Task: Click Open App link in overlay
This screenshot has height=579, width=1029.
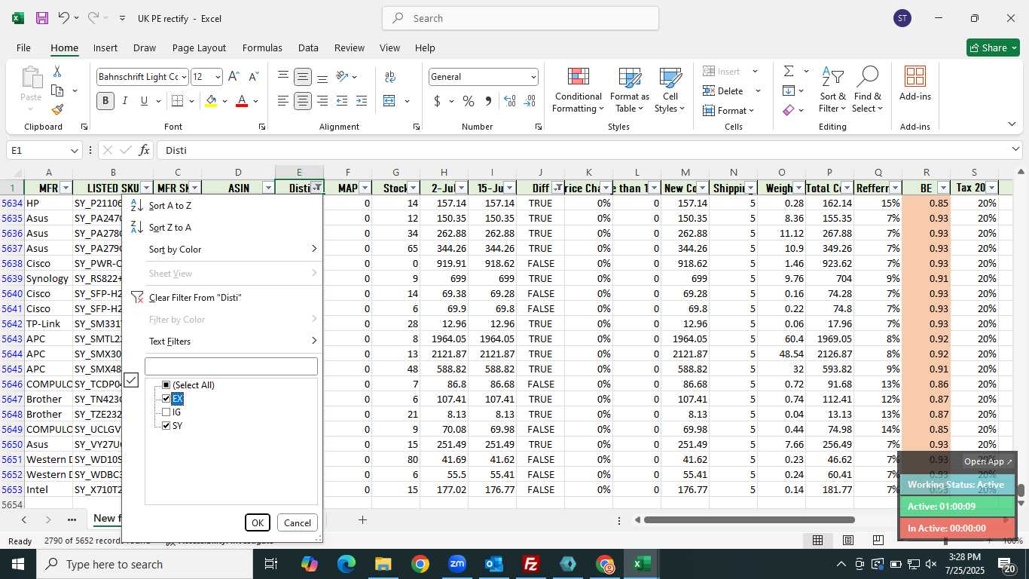Action: (x=988, y=461)
